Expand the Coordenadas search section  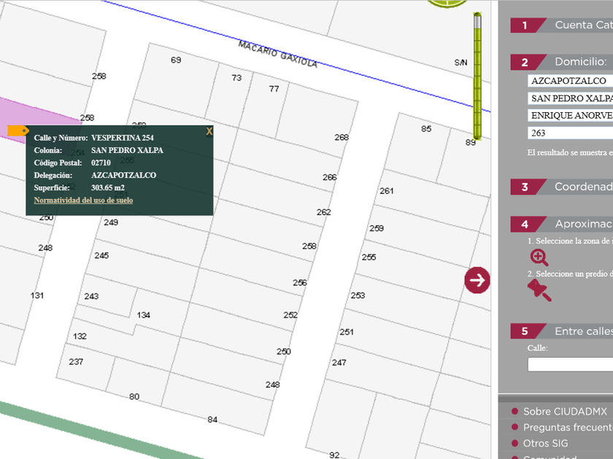point(582,187)
